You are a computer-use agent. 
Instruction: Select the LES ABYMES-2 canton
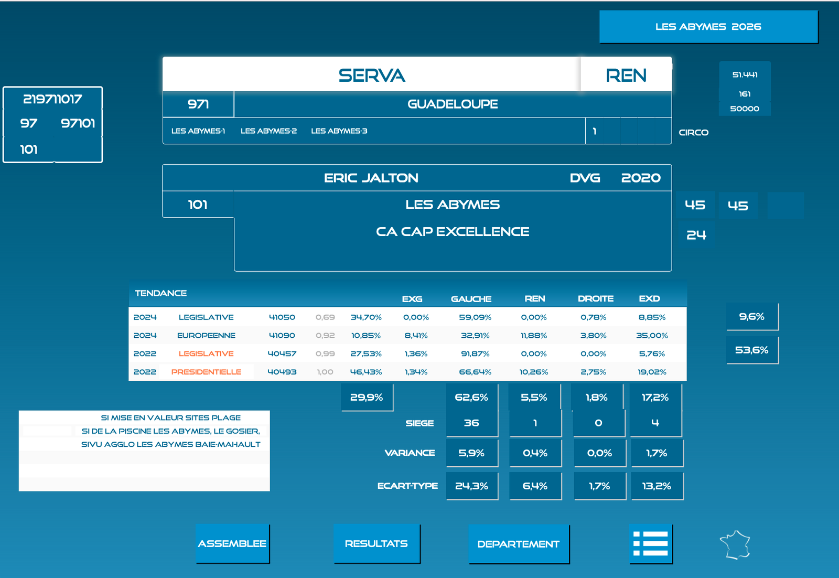click(268, 131)
